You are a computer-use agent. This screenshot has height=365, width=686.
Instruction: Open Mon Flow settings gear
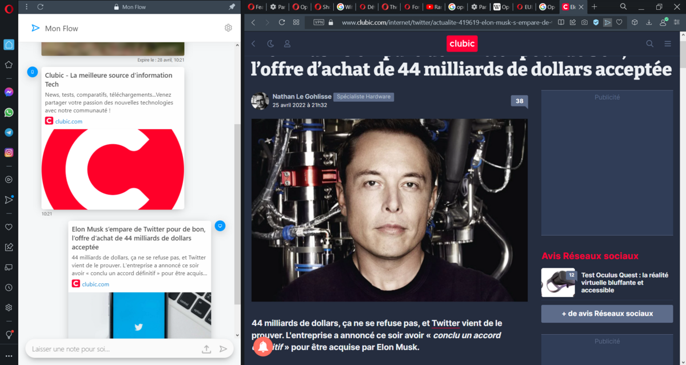tap(228, 28)
